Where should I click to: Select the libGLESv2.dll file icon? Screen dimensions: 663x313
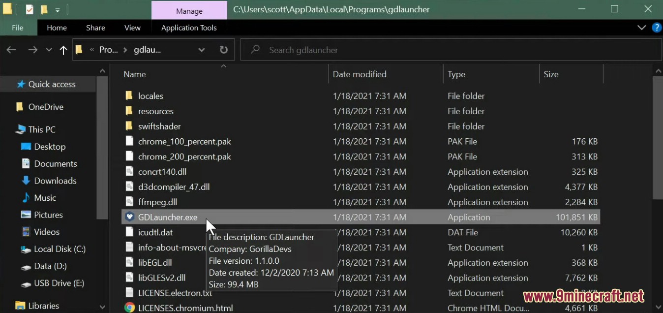pyautogui.click(x=129, y=278)
